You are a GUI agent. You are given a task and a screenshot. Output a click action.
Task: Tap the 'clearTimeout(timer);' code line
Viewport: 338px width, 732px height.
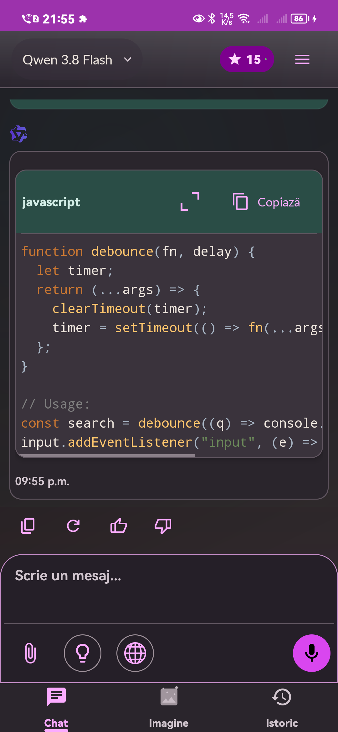[130, 309]
